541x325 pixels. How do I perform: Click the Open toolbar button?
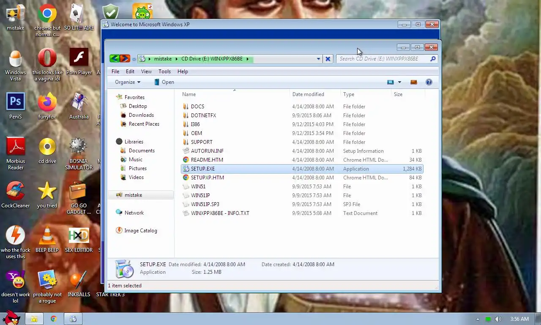pos(164,82)
